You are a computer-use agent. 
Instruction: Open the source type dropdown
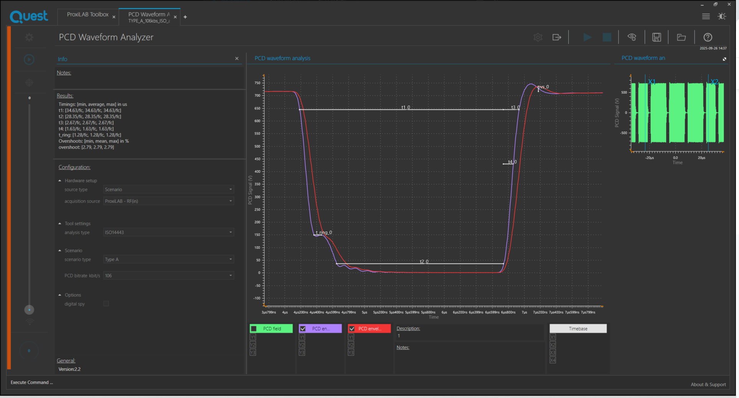(x=168, y=189)
